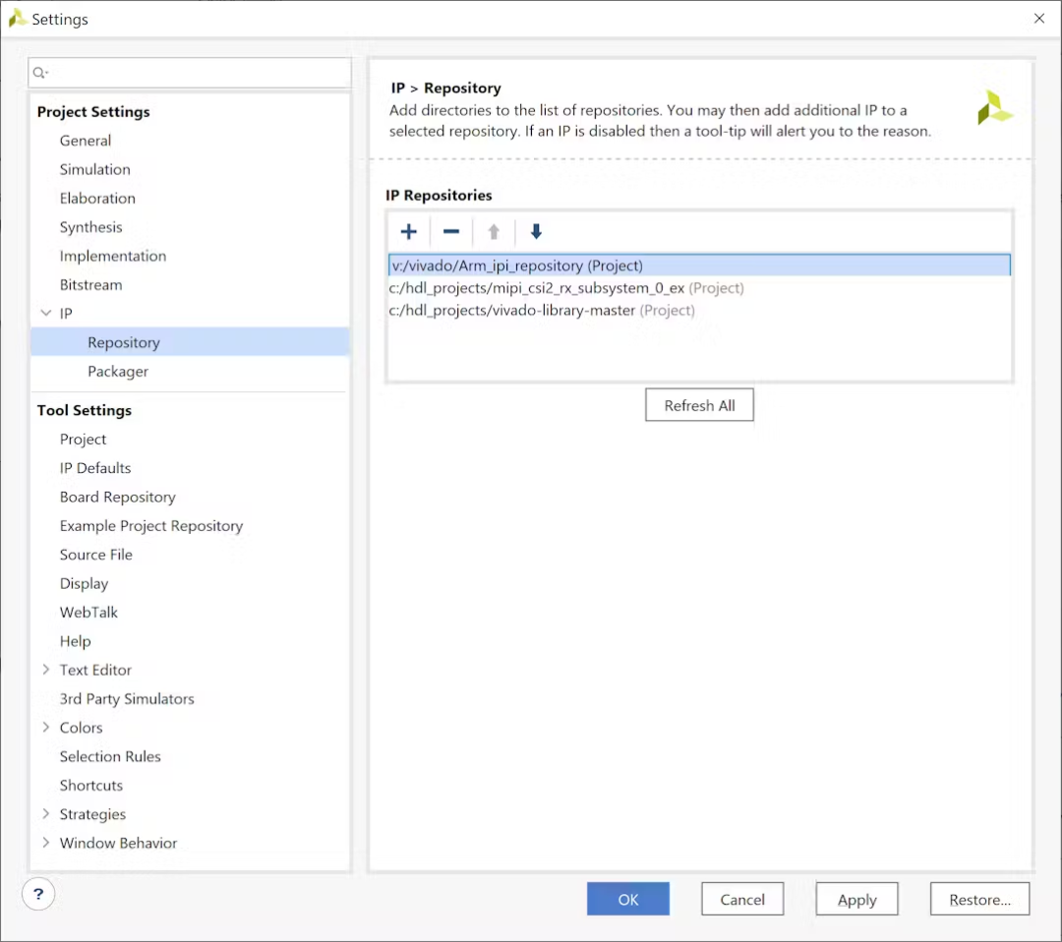Open Source File settings
The image size is (1062, 942).
point(95,555)
